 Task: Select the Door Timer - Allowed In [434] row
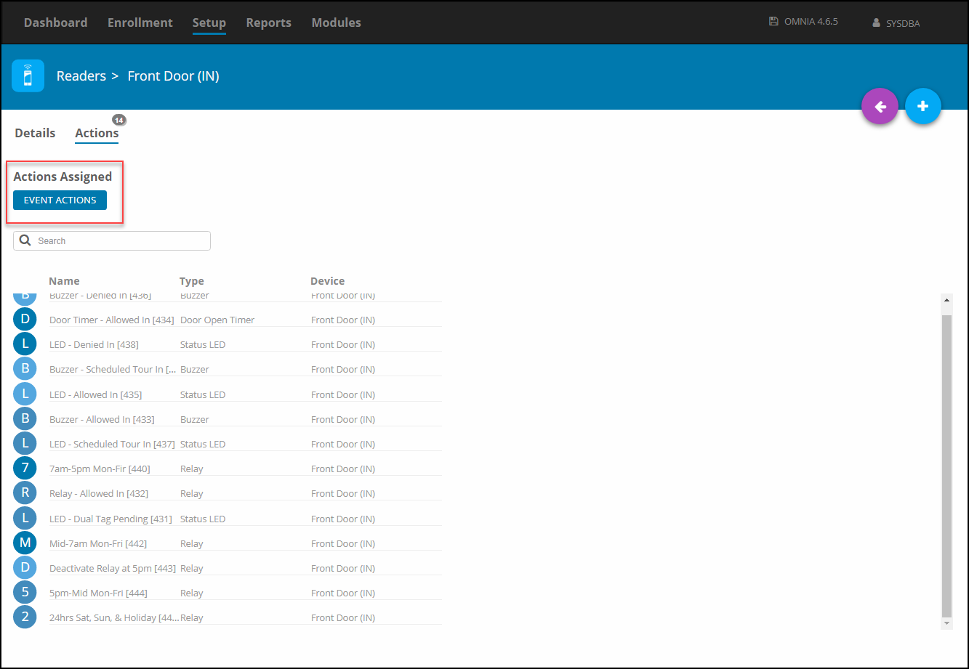pyautogui.click(x=228, y=320)
